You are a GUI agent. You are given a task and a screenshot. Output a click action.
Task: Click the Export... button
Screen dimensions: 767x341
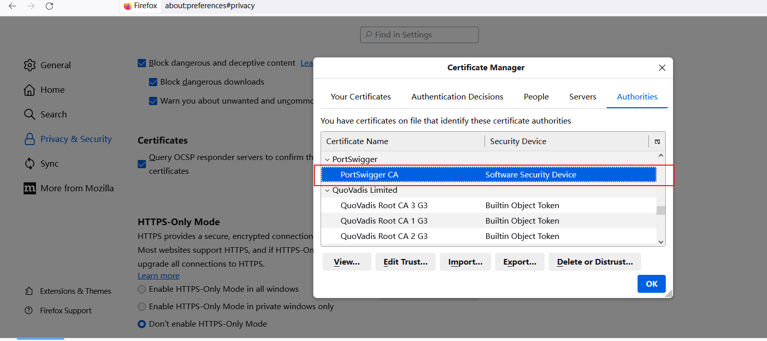pyautogui.click(x=520, y=262)
